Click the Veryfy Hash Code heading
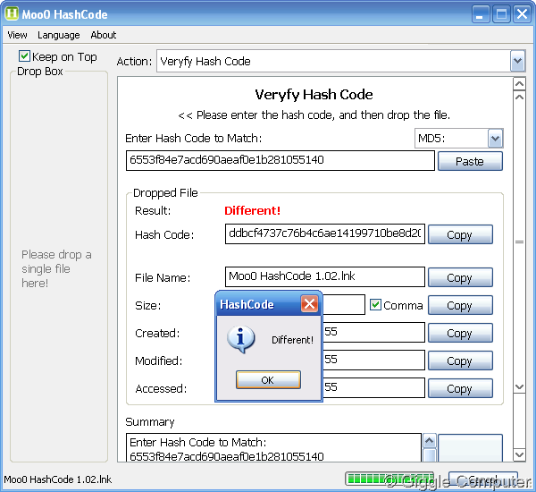 [314, 95]
